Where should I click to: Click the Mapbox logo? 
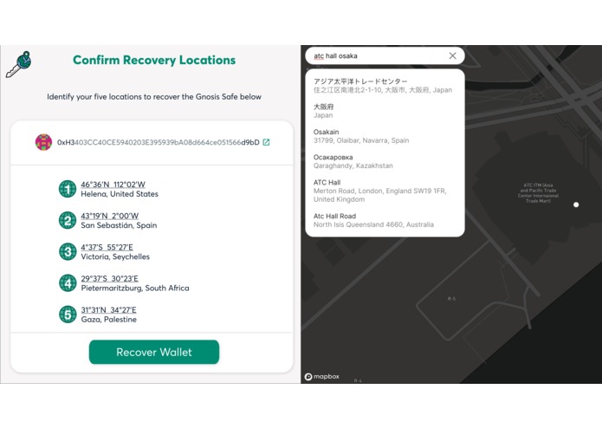coord(322,377)
